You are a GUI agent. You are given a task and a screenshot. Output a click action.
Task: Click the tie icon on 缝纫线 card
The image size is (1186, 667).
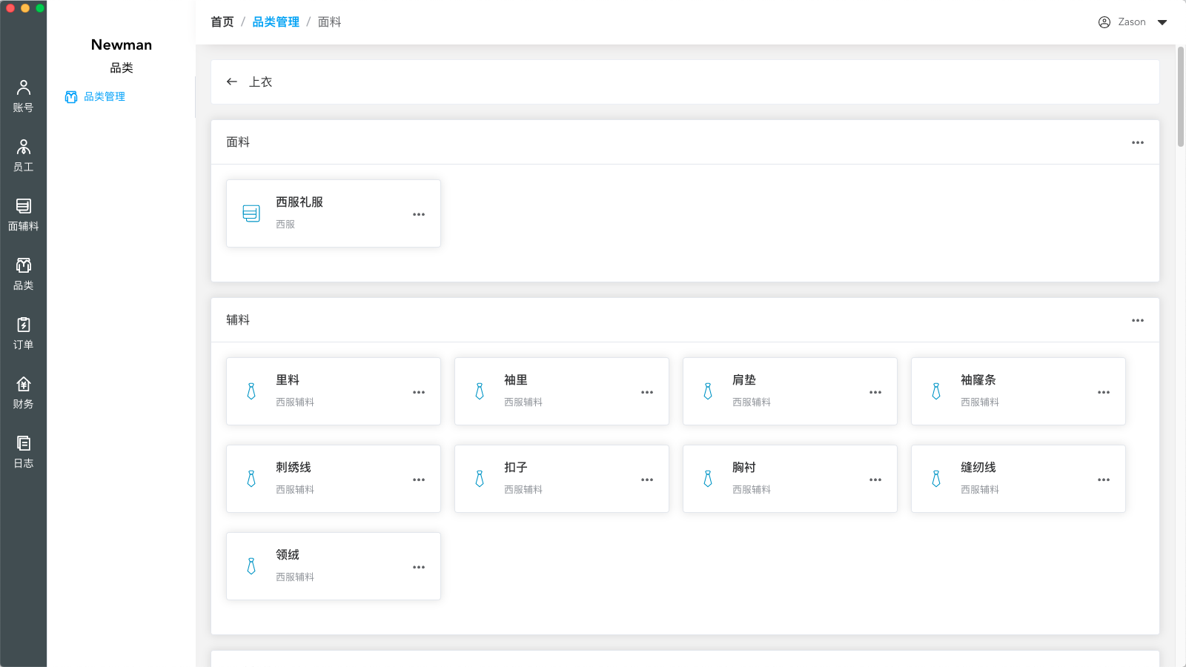936,479
